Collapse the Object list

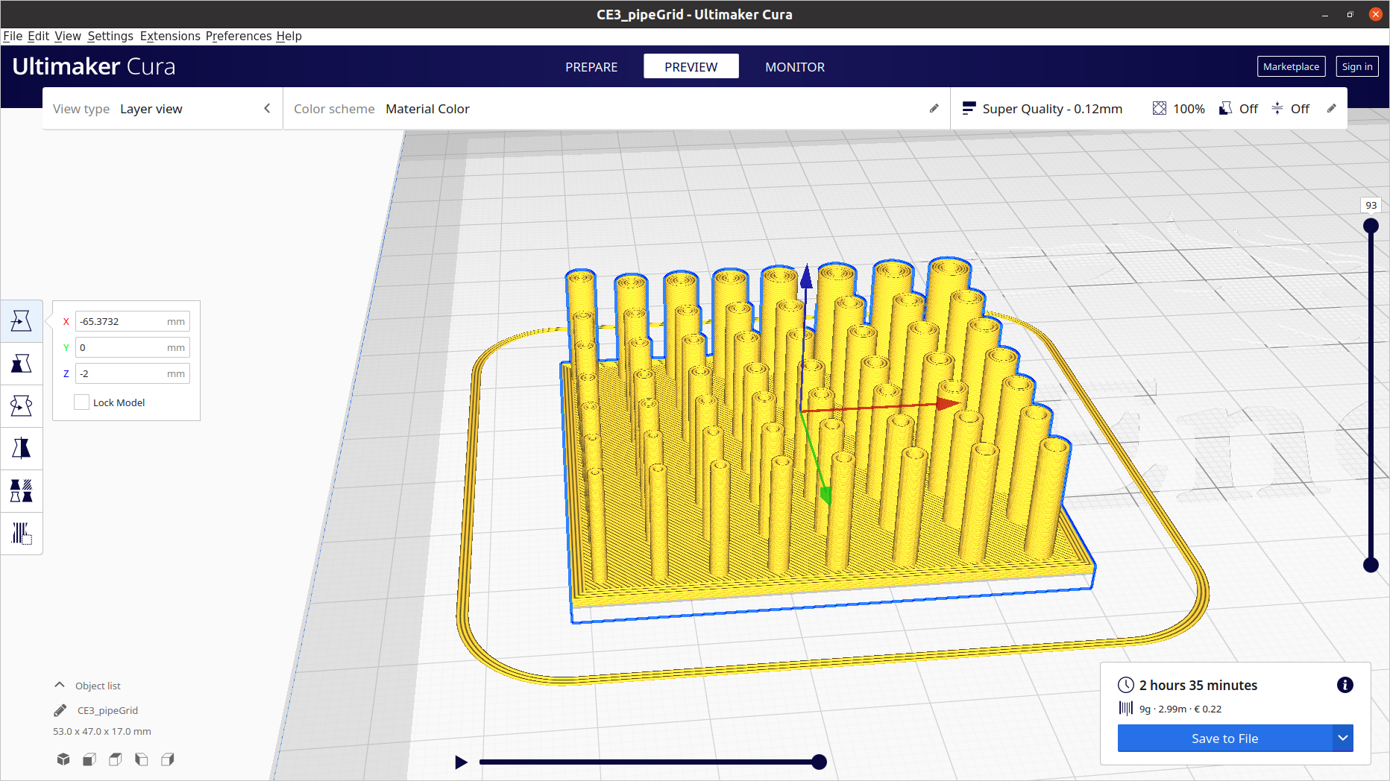60,685
